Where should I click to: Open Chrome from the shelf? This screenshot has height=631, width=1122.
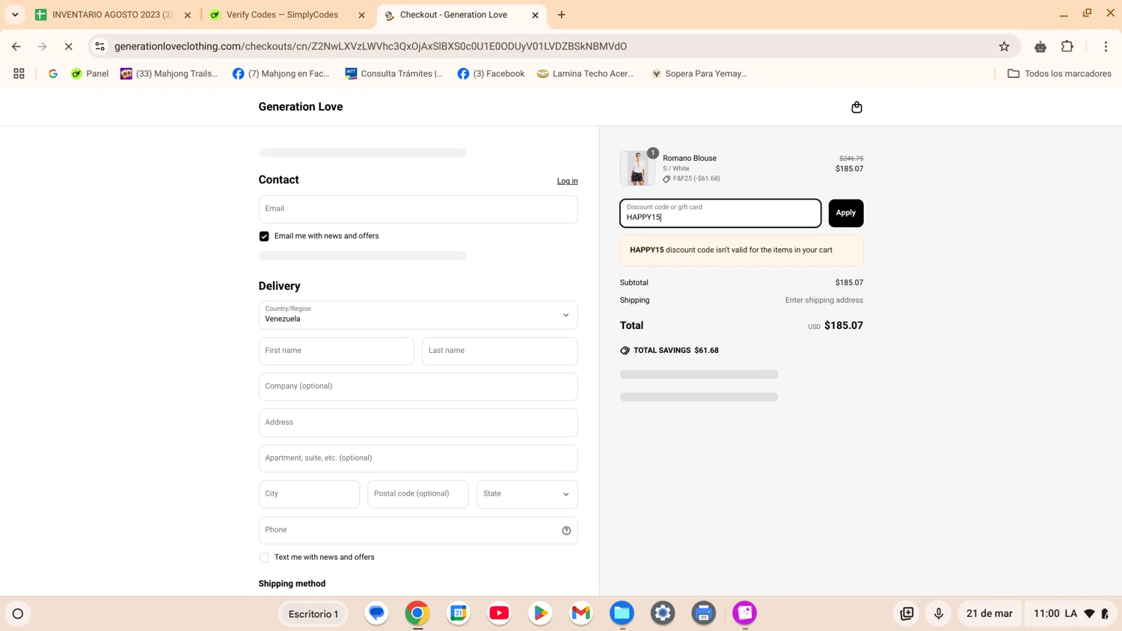tap(417, 613)
